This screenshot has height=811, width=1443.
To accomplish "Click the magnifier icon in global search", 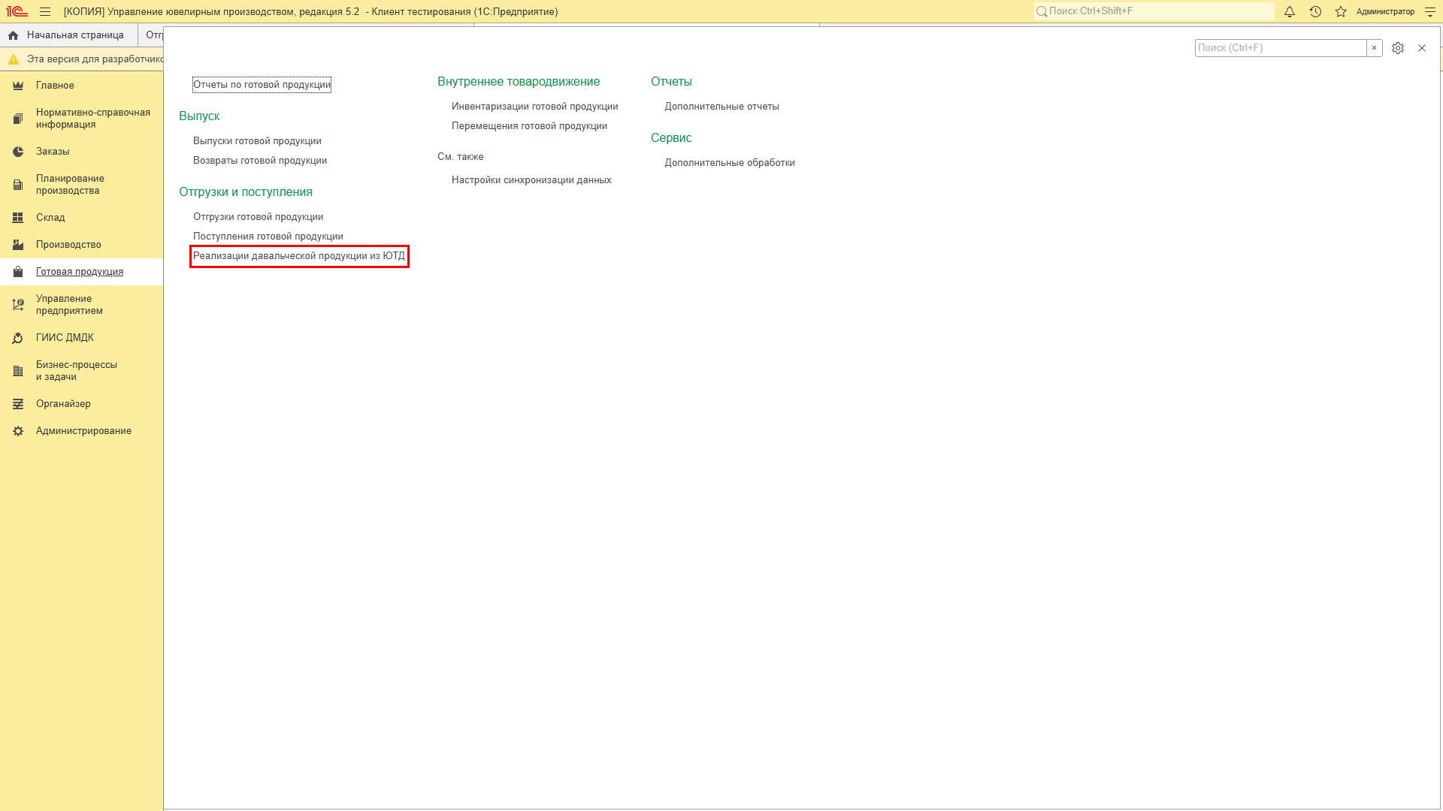I will click(1042, 11).
